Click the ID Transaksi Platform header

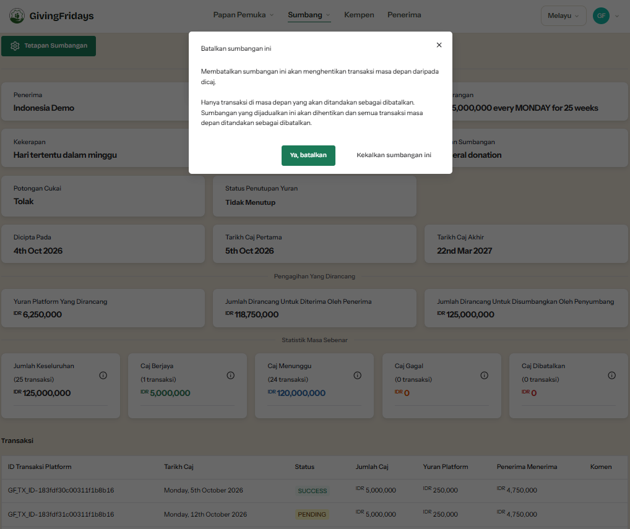pos(40,467)
